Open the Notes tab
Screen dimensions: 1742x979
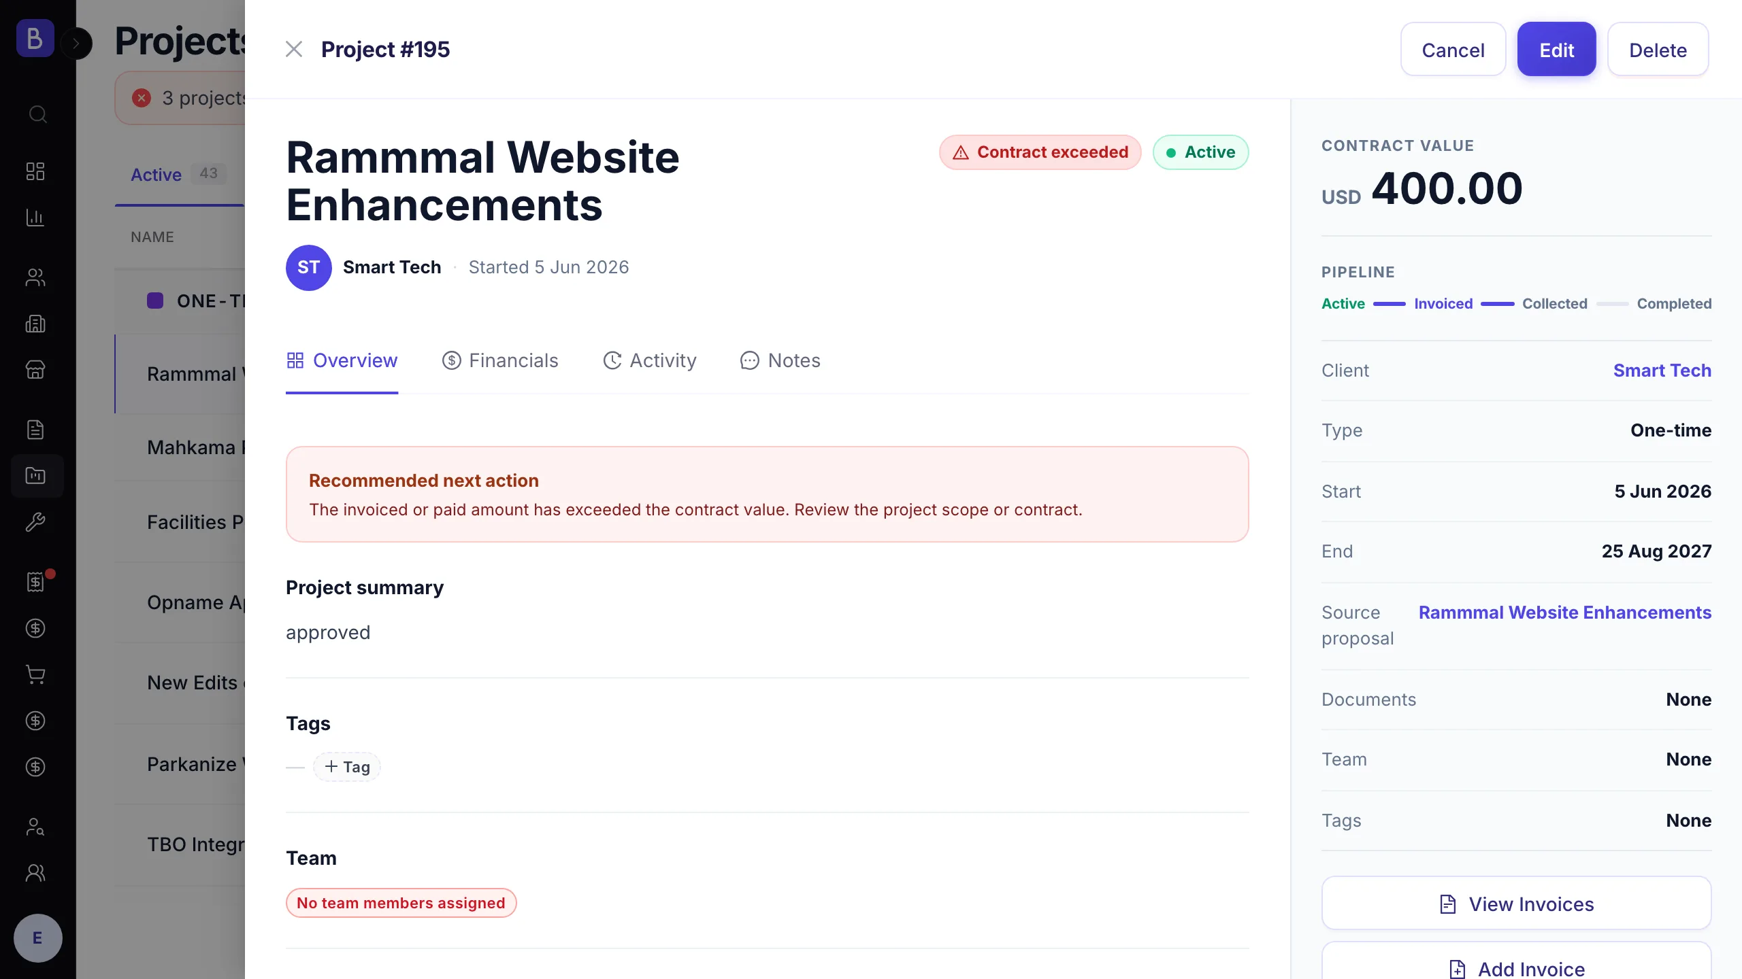point(780,360)
